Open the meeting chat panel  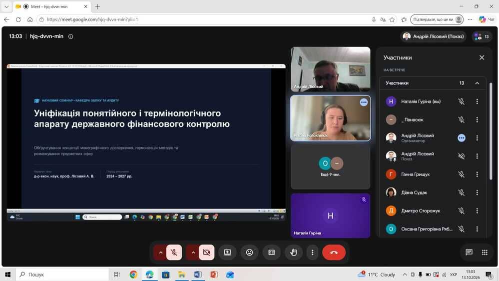[x=469, y=252]
